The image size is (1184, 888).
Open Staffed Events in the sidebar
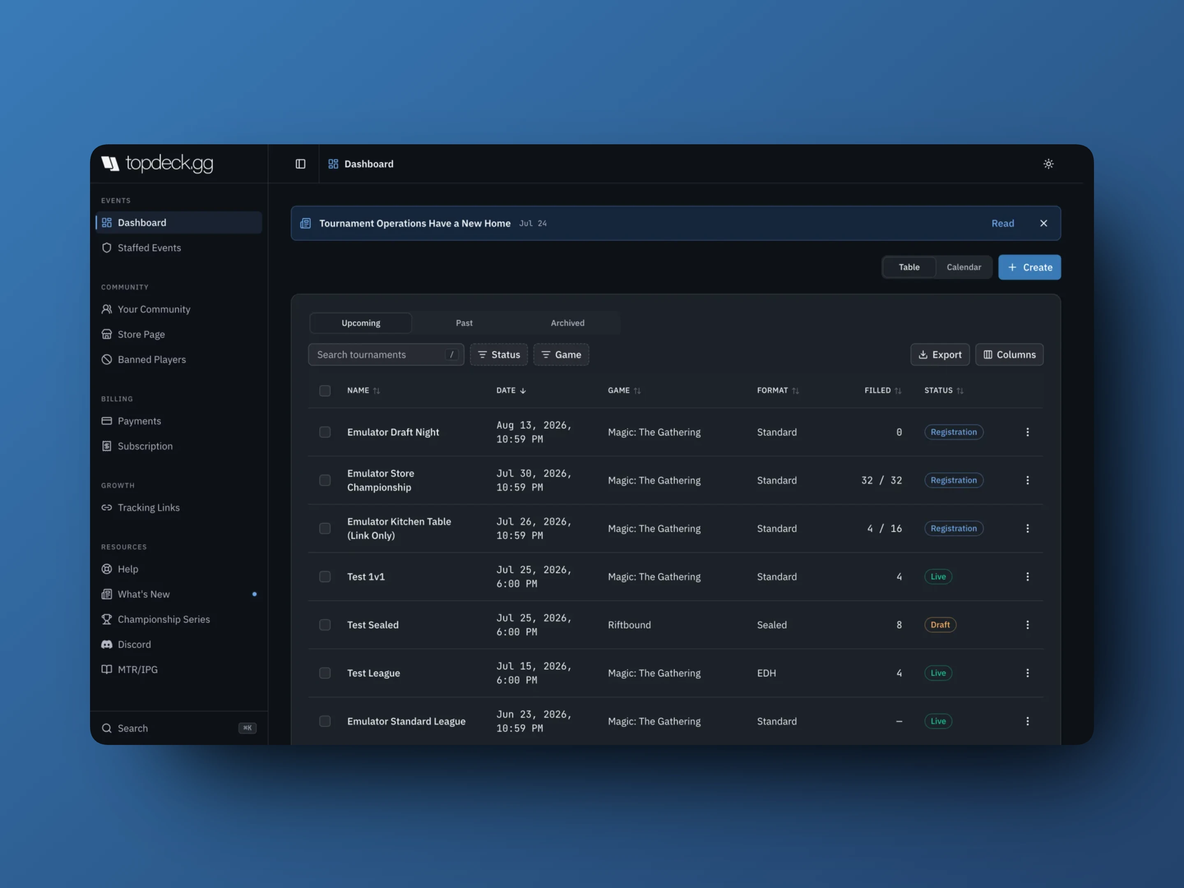tap(179, 248)
